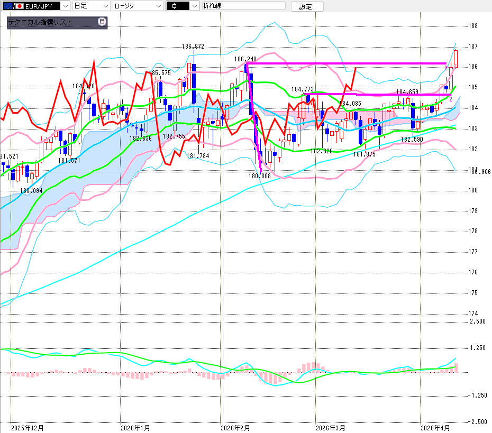This screenshot has width=492, height=433.
Task: Select the upper magenta horizontal line near 186.248
Action: (x=344, y=63)
